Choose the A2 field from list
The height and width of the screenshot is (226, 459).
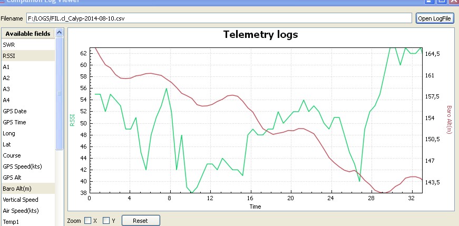[x=27, y=78]
